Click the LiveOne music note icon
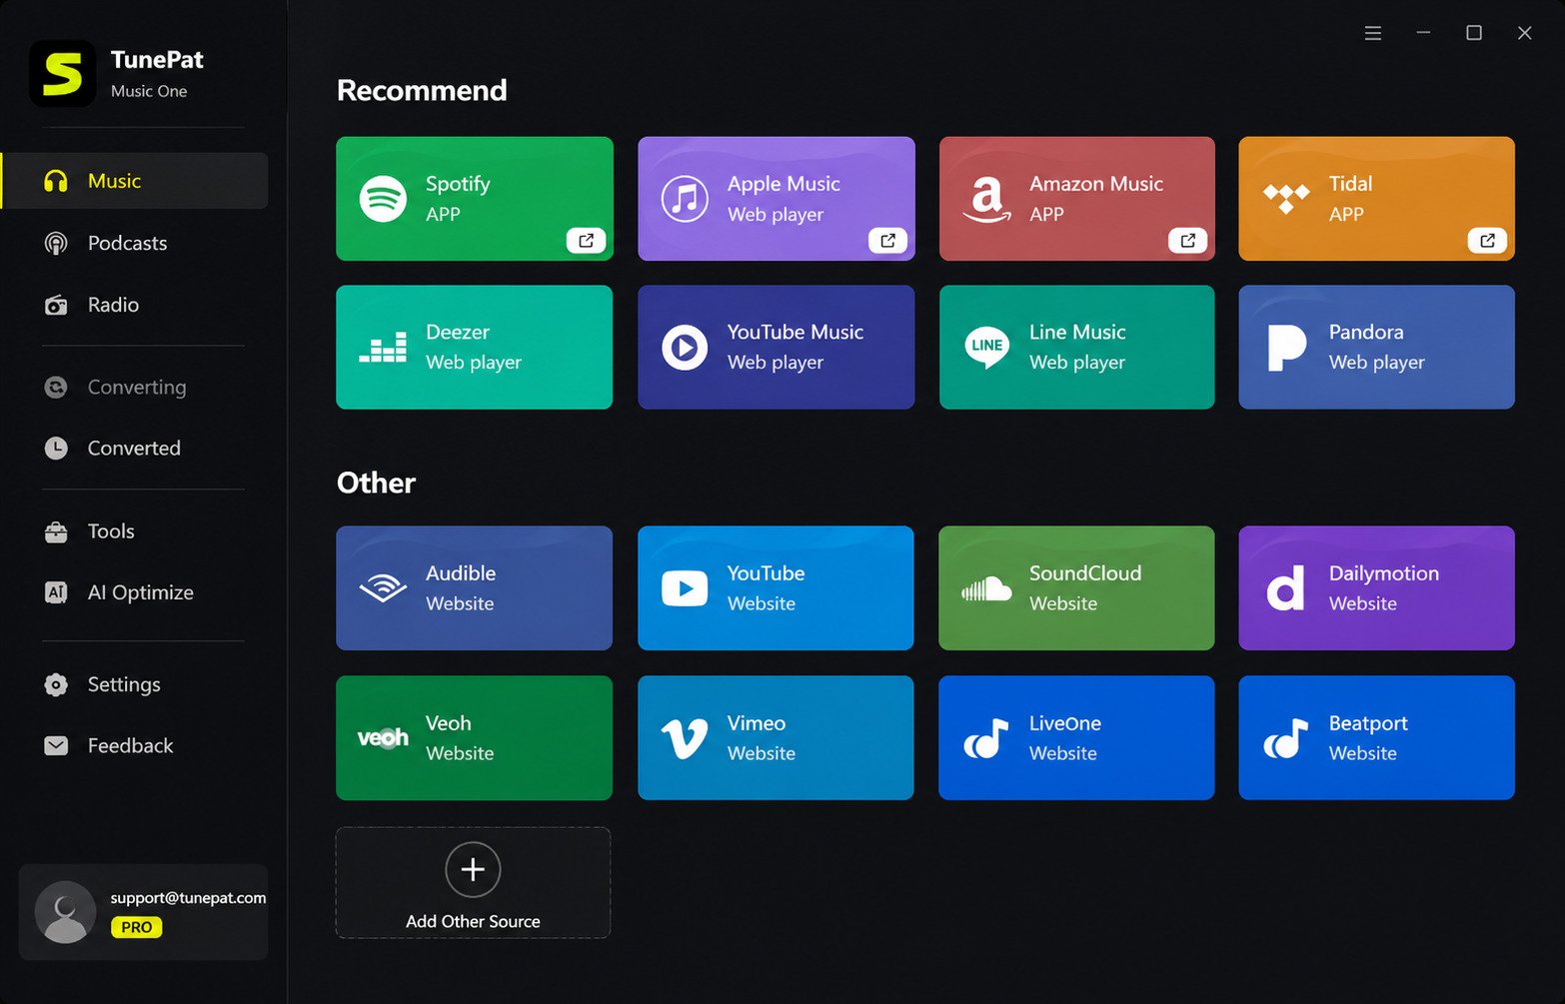Screen dimensions: 1565x1004 (x=986, y=738)
